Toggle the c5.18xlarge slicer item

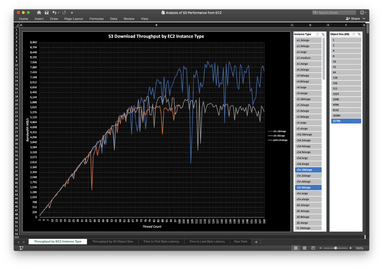(308, 99)
